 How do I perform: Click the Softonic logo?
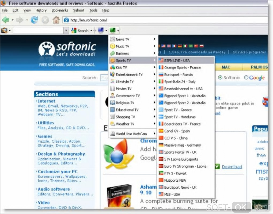67,49
